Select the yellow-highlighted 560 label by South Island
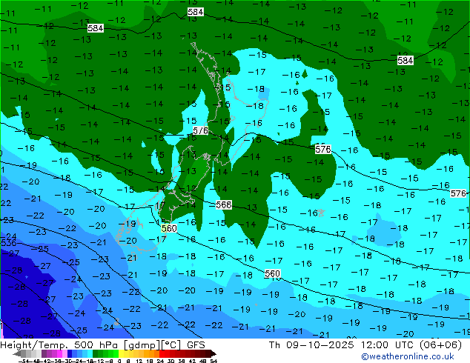This screenshot has height=363, width=470. (169, 228)
